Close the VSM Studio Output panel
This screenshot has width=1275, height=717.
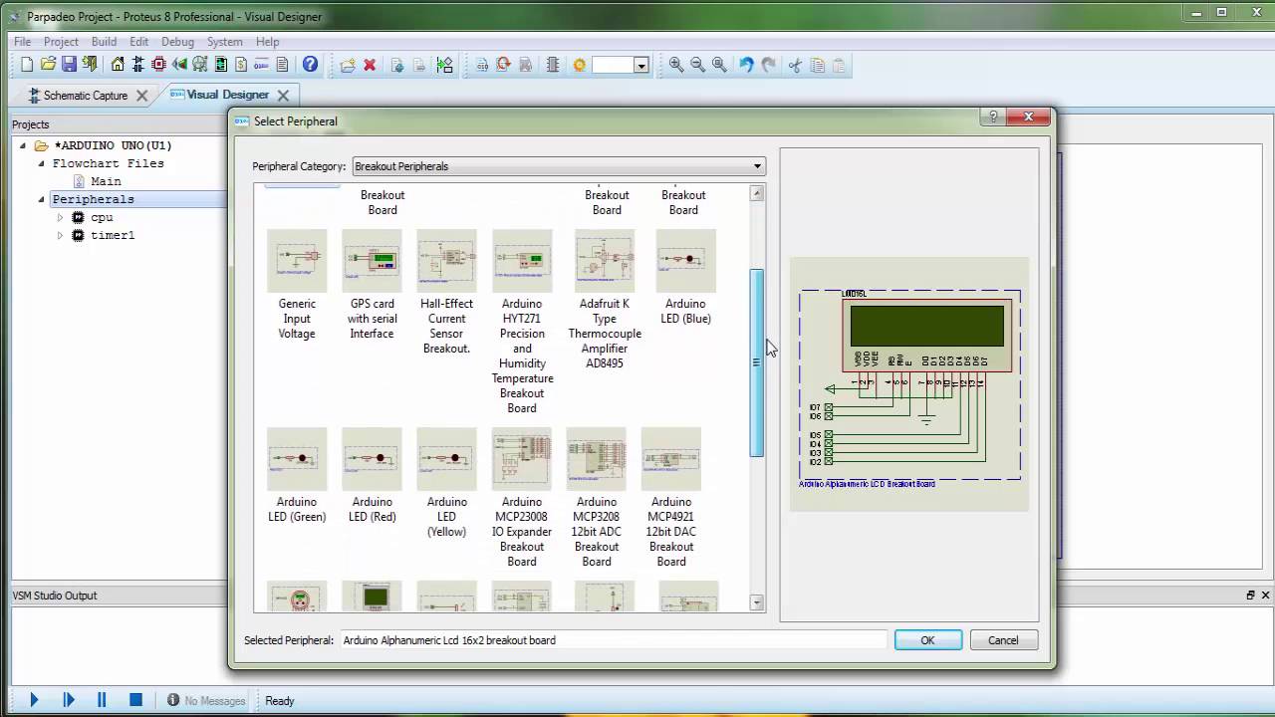pyautogui.click(x=1266, y=596)
